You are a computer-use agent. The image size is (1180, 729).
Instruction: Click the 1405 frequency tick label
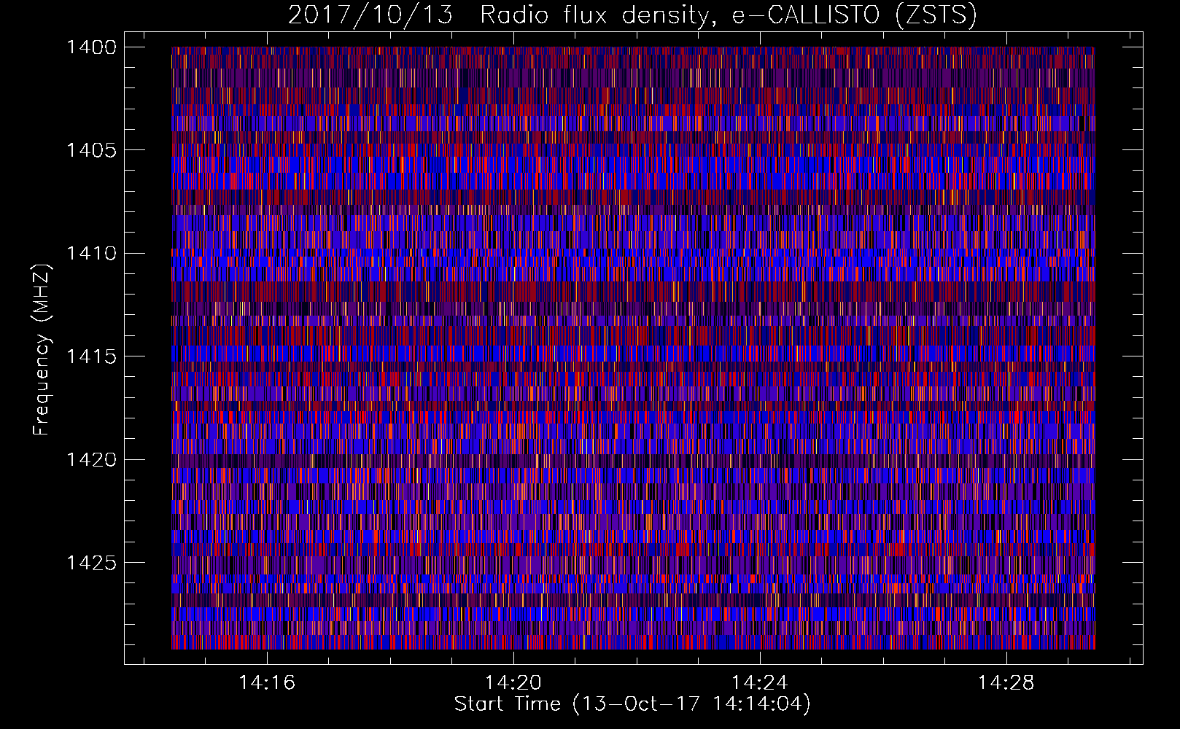pos(91,150)
